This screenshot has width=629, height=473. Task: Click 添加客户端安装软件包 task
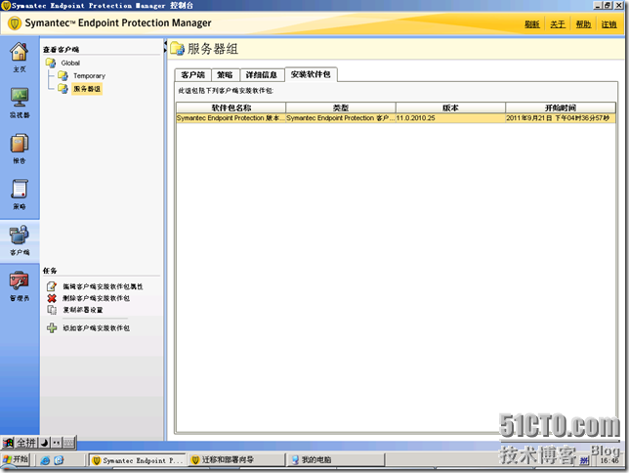(x=97, y=328)
